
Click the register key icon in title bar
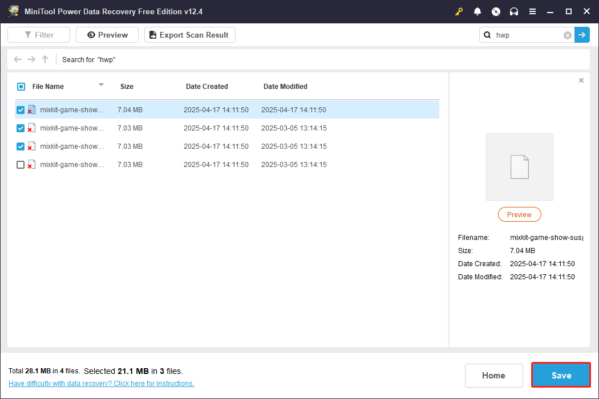point(459,11)
